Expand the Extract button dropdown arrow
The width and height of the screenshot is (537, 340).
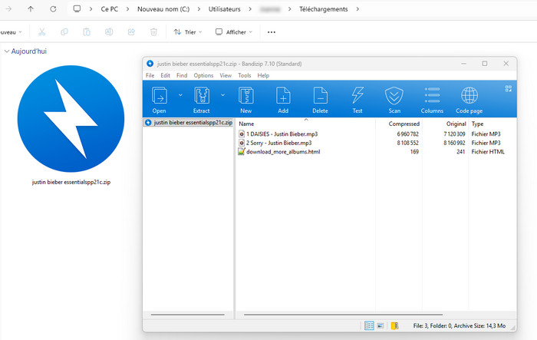[x=222, y=95]
